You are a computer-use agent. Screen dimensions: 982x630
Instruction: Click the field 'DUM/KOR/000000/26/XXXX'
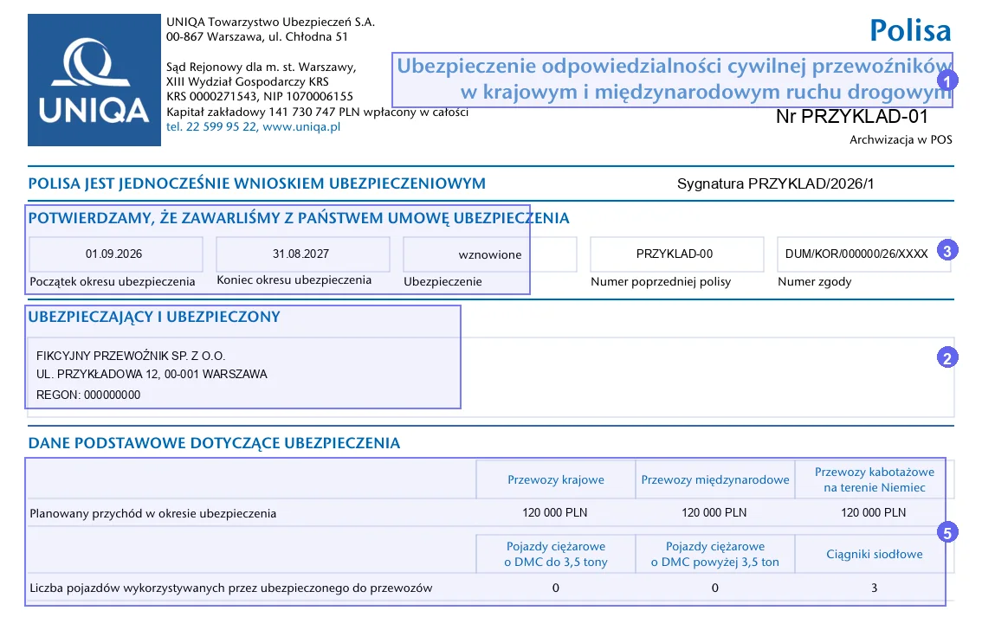(863, 254)
